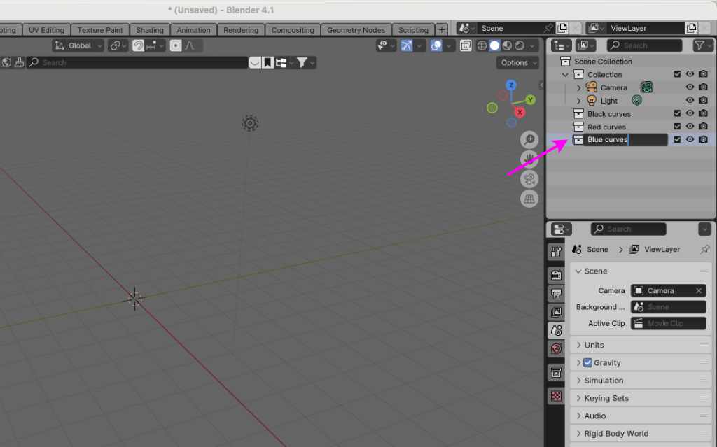Switch to perspective/orthographic grid gizmo

(x=529, y=199)
